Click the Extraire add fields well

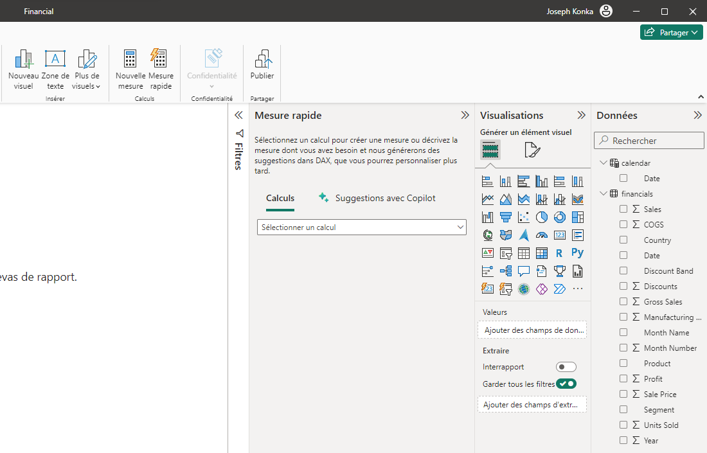point(532,405)
